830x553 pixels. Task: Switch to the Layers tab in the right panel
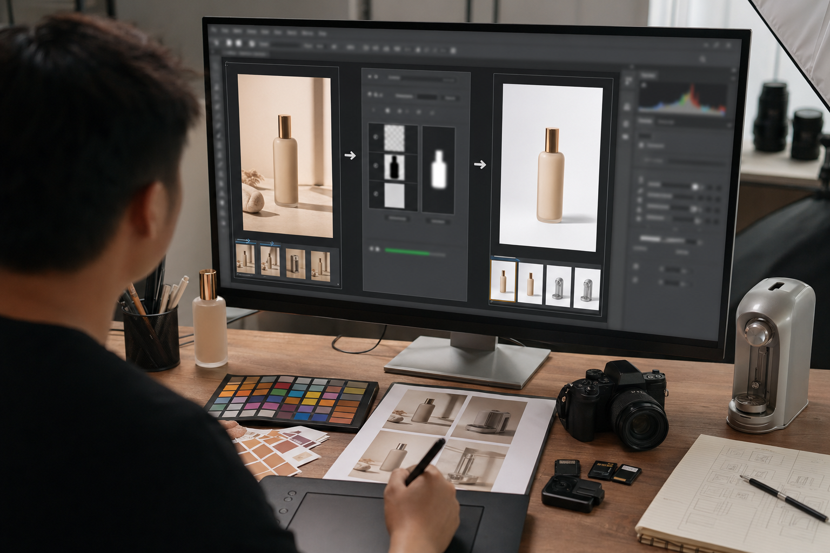(x=645, y=122)
